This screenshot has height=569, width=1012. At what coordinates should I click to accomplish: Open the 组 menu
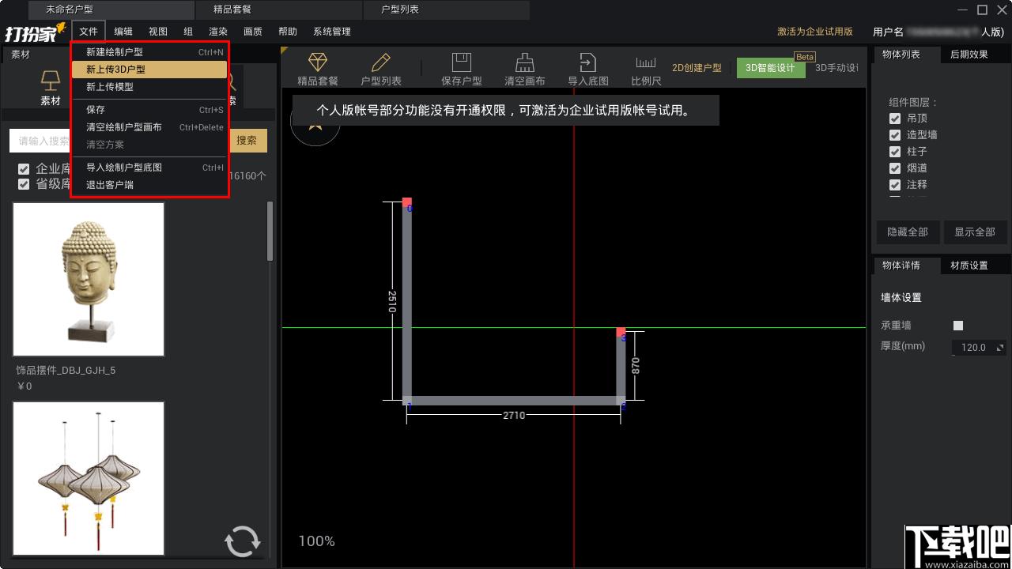click(x=188, y=32)
